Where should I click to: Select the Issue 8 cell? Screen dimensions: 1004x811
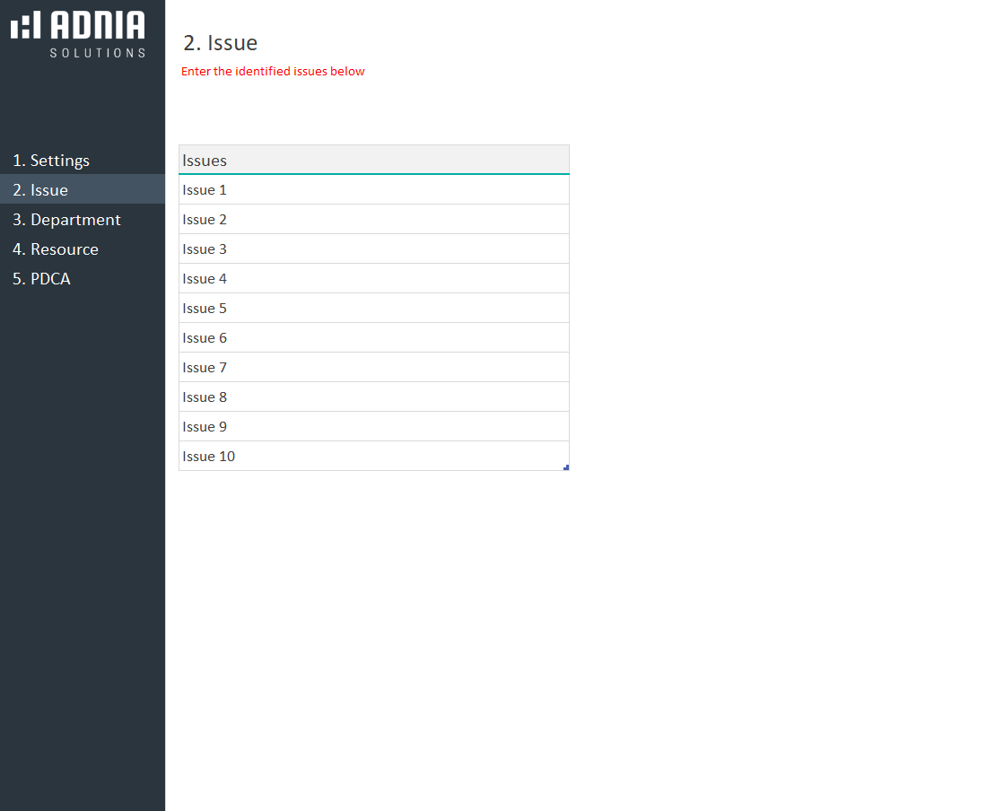click(x=373, y=397)
